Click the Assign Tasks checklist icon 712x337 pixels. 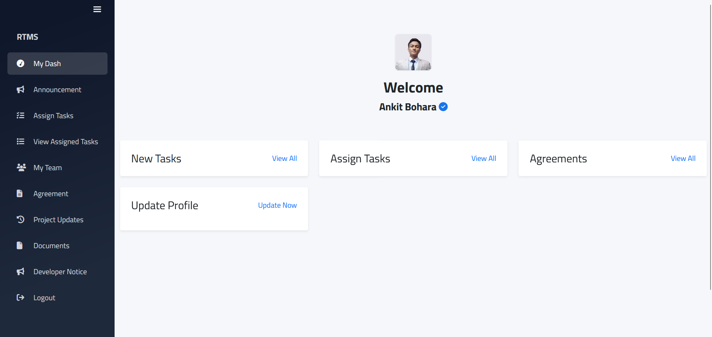20,116
